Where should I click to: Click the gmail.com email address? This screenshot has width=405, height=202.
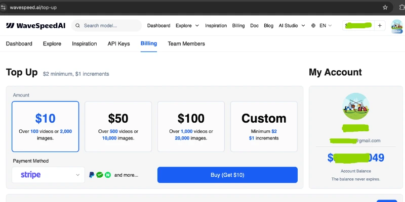tap(355, 141)
